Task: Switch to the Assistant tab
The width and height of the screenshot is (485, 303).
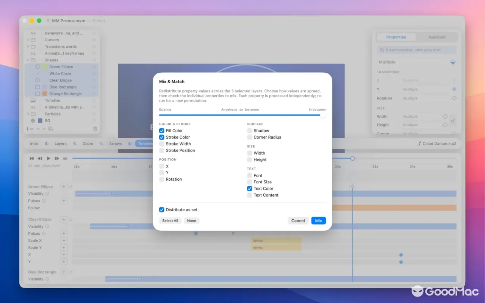Action: point(437,37)
